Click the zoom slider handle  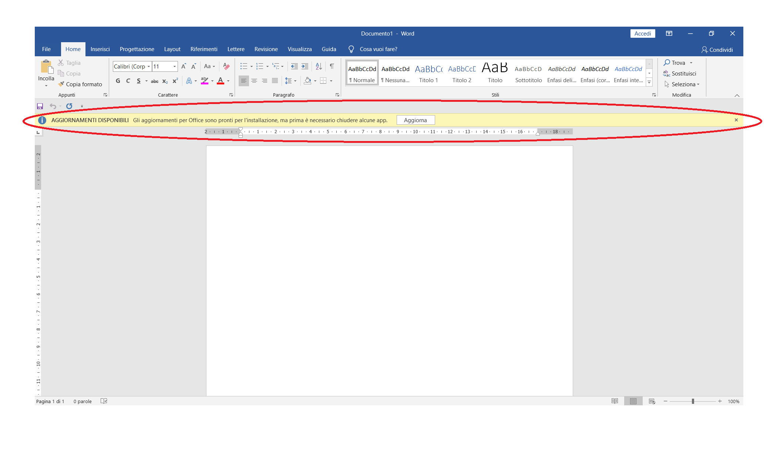693,401
